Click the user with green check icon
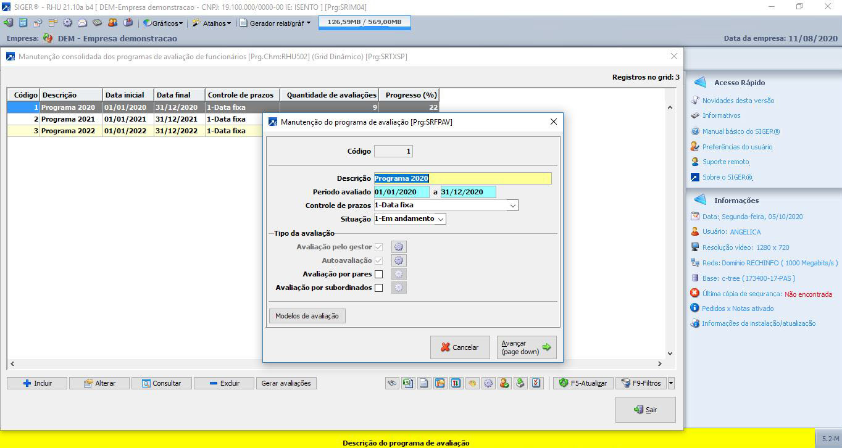This screenshot has height=448, width=842. click(504, 383)
